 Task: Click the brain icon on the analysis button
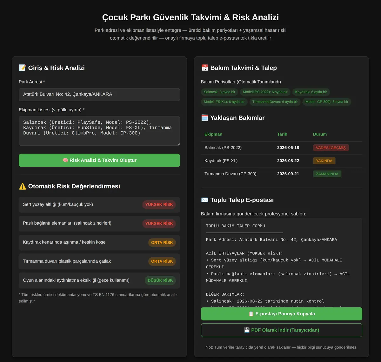(x=65, y=160)
